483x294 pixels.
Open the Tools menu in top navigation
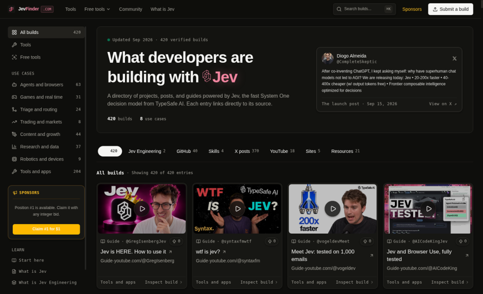tap(70, 9)
